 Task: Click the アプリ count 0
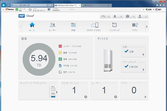(x=134, y=90)
